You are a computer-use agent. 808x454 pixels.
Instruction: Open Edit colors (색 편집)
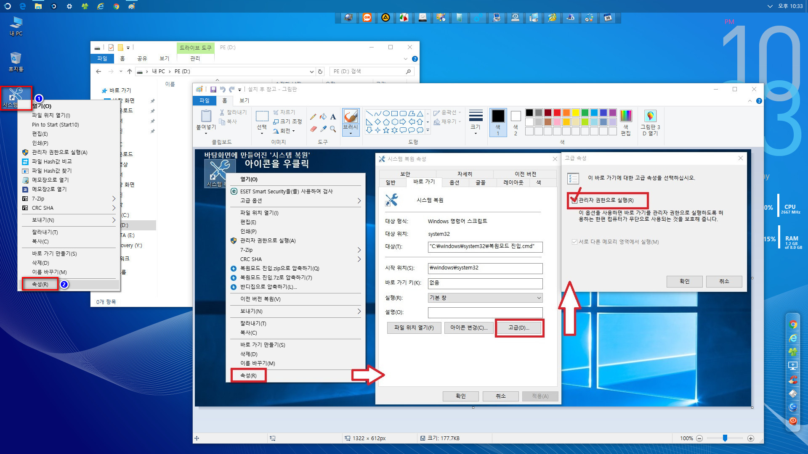[x=626, y=122]
